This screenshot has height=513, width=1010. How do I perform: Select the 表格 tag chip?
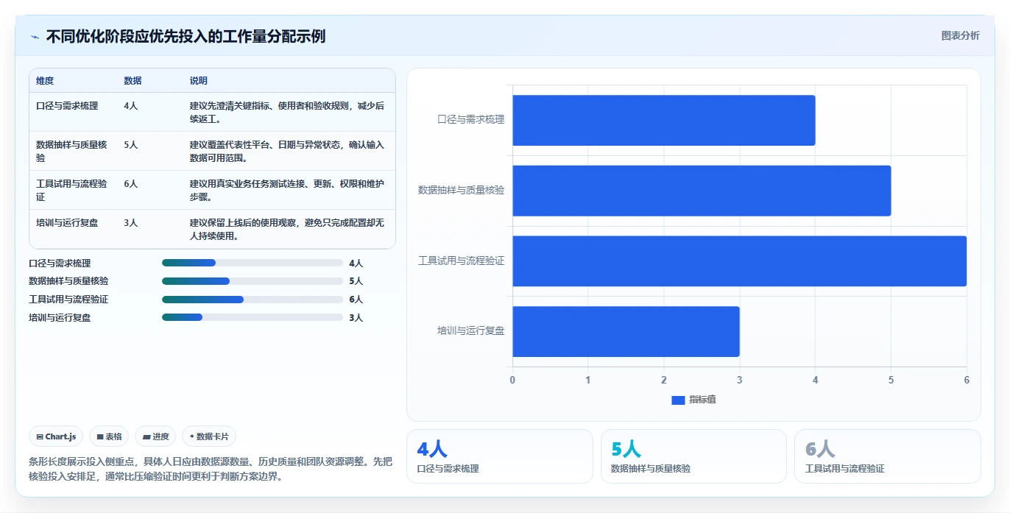(x=109, y=436)
